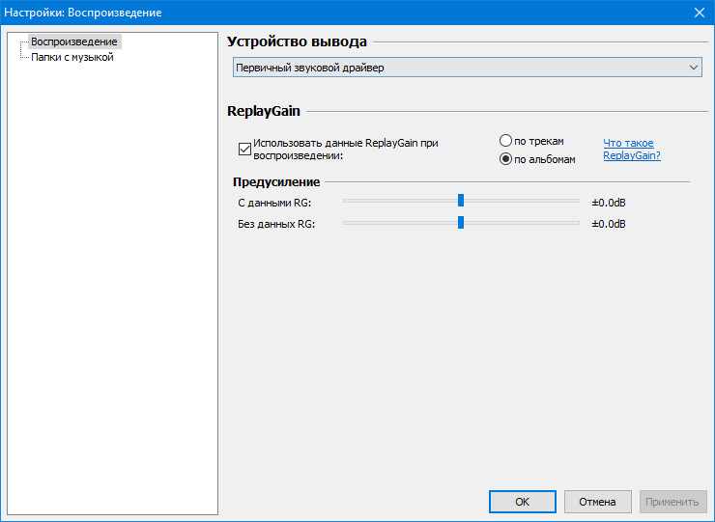Confirm settings with the OK button
The height and width of the screenshot is (522, 715).
point(523,502)
